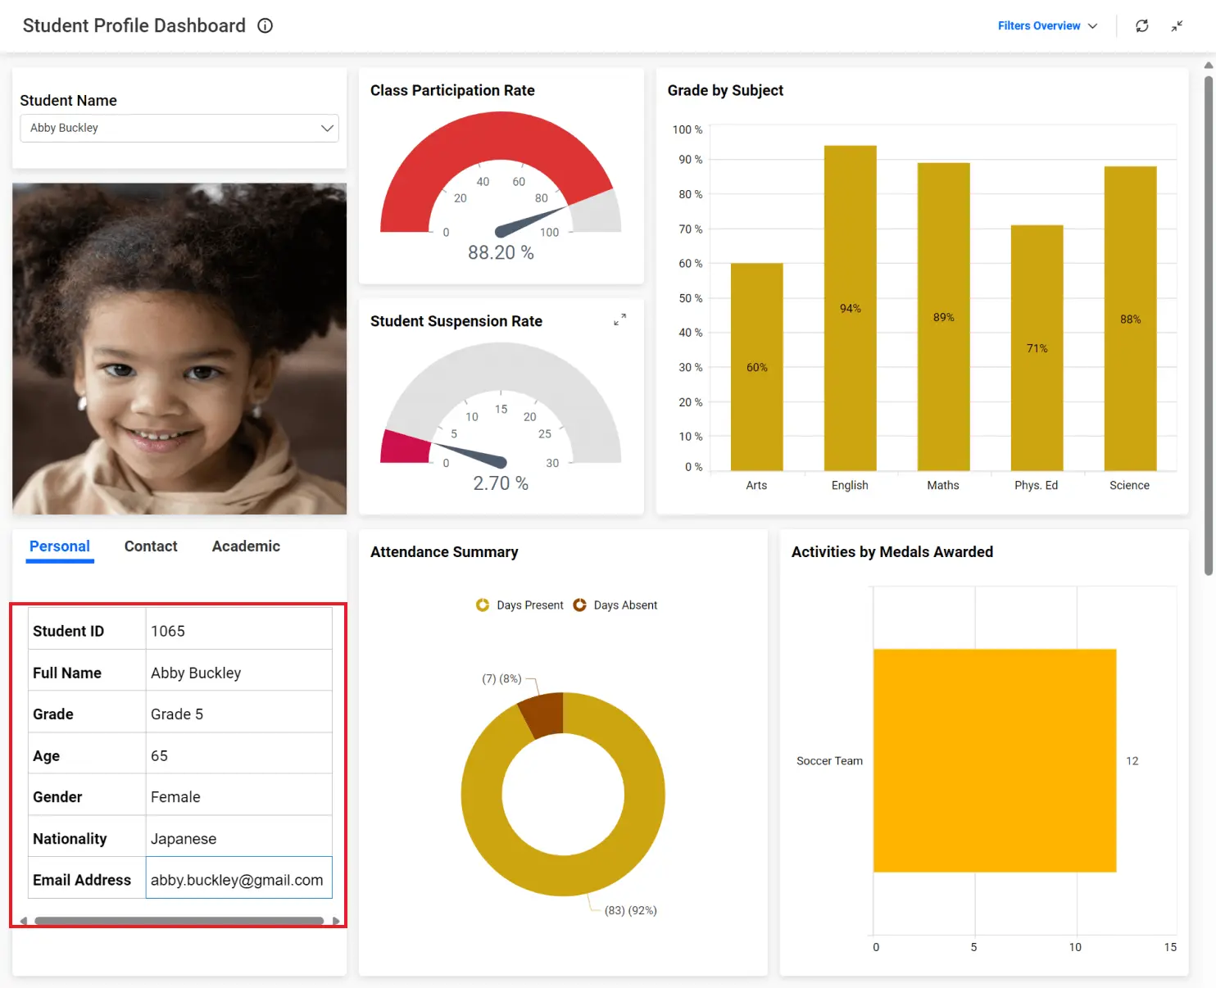Switch to the Contact tab
The height and width of the screenshot is (988, 1216).
151,546
